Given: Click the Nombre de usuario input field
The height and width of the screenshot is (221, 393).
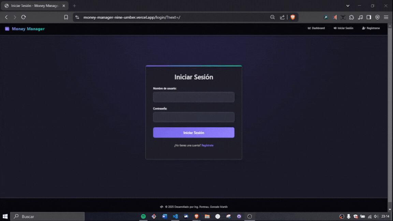Looking at the screenshot, I should pos(193,97).
